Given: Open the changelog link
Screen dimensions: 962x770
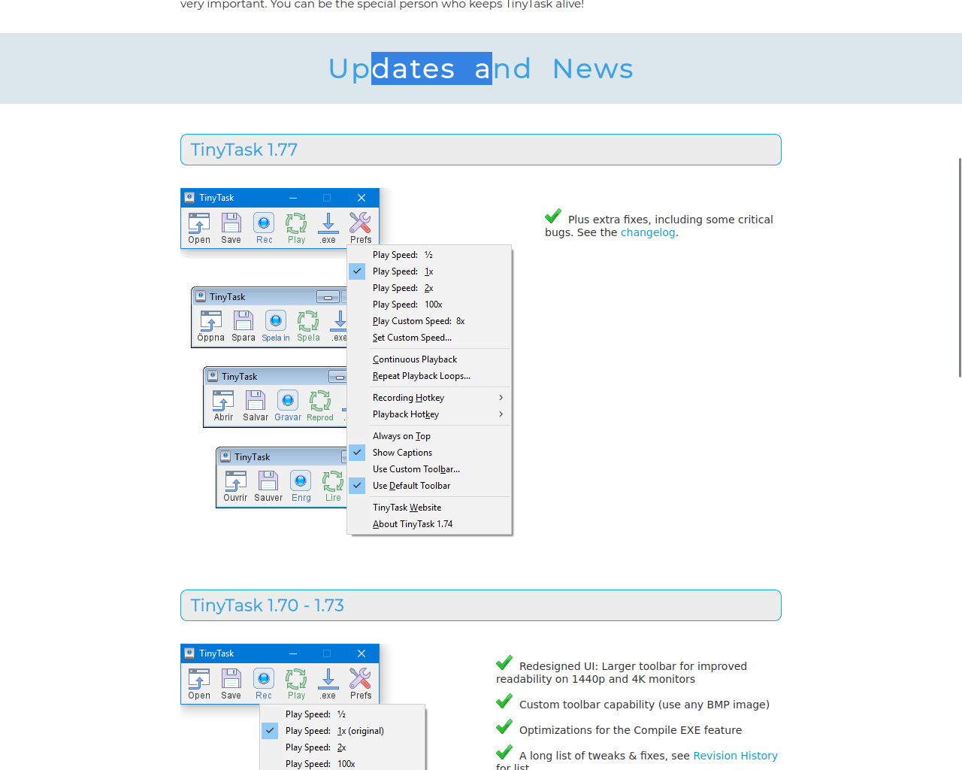Looking at the screenshot, I should coord(648,232).
